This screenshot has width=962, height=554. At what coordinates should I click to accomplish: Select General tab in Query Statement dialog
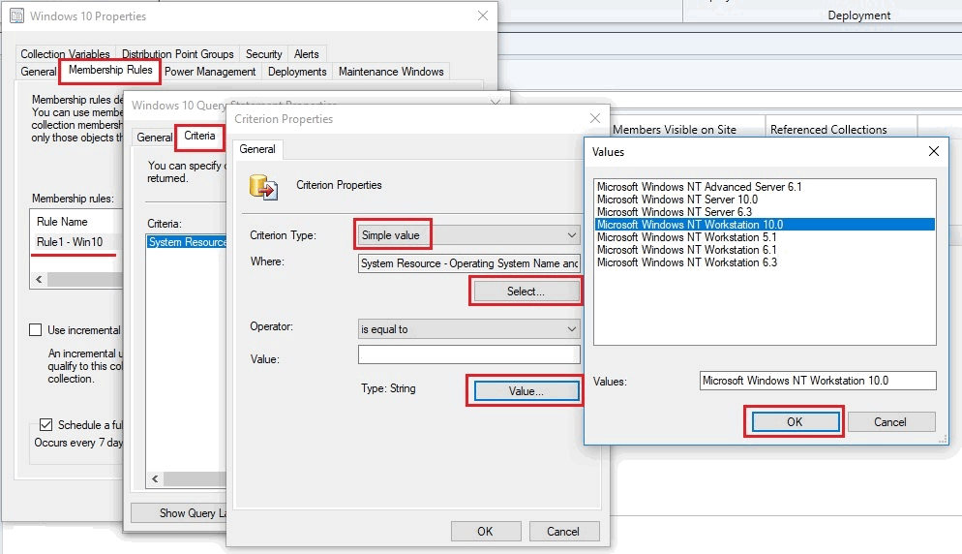click(x=154, y=138)
